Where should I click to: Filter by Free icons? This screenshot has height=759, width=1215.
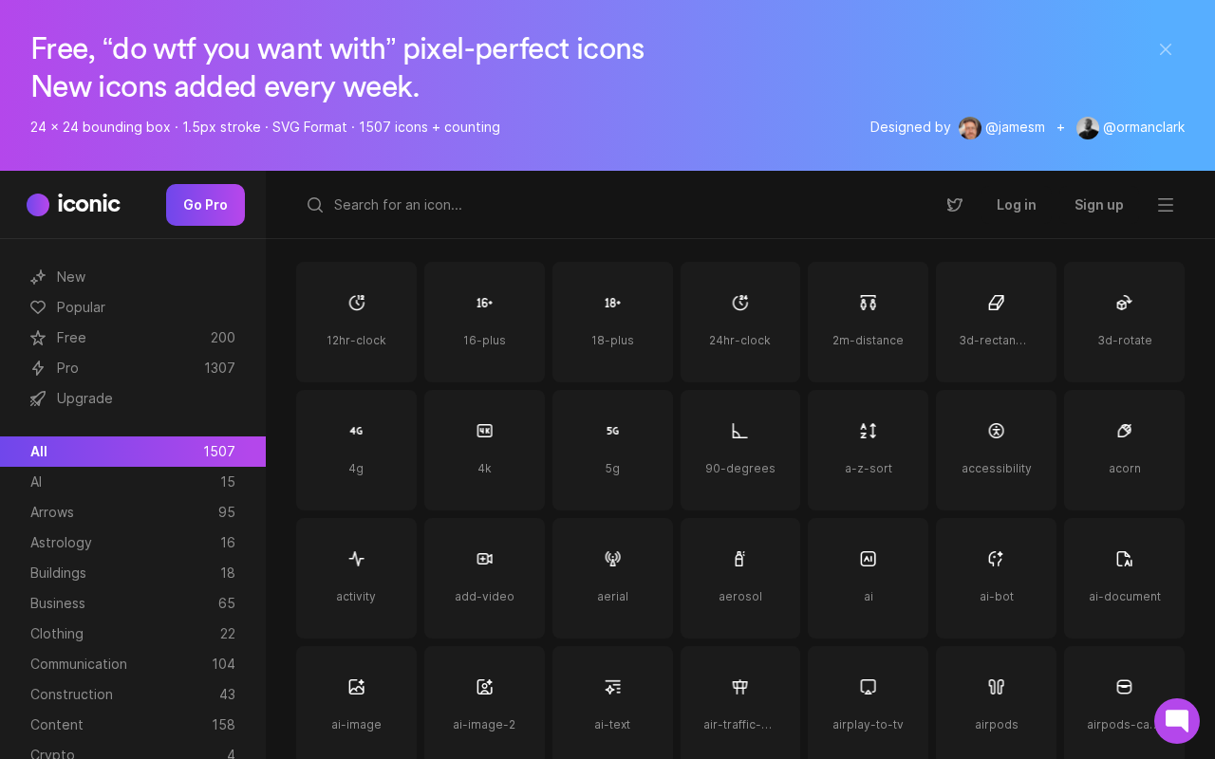coord(133,338)
